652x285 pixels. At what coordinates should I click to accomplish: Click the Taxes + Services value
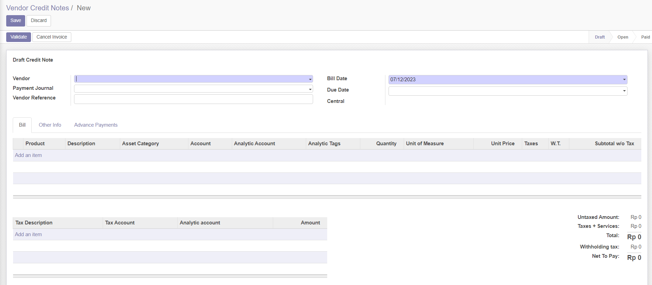click(636, 226)
